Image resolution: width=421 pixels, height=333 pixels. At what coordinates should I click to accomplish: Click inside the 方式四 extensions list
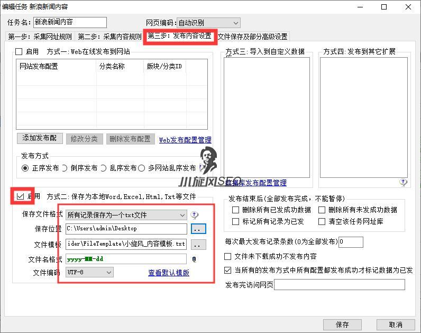364,118
